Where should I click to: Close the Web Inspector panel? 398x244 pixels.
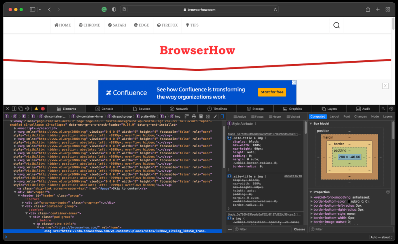(x=7, y=109)
